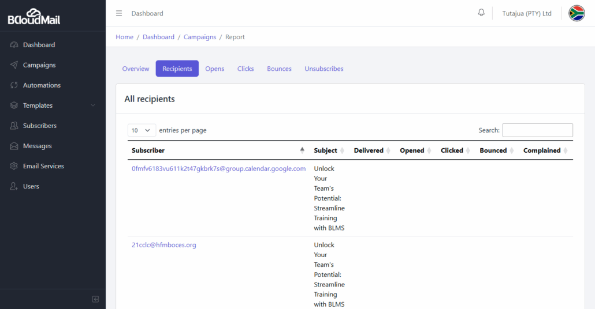Click the South Africa flag avatar

click(x=577, y=13)
